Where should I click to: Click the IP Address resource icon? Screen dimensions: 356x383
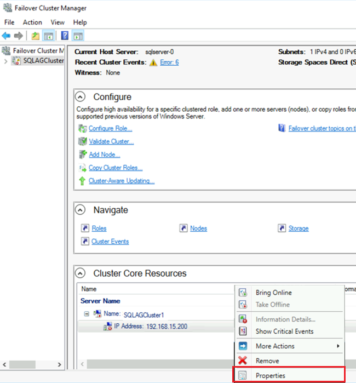pyautogui.click(x=108, y=327)
